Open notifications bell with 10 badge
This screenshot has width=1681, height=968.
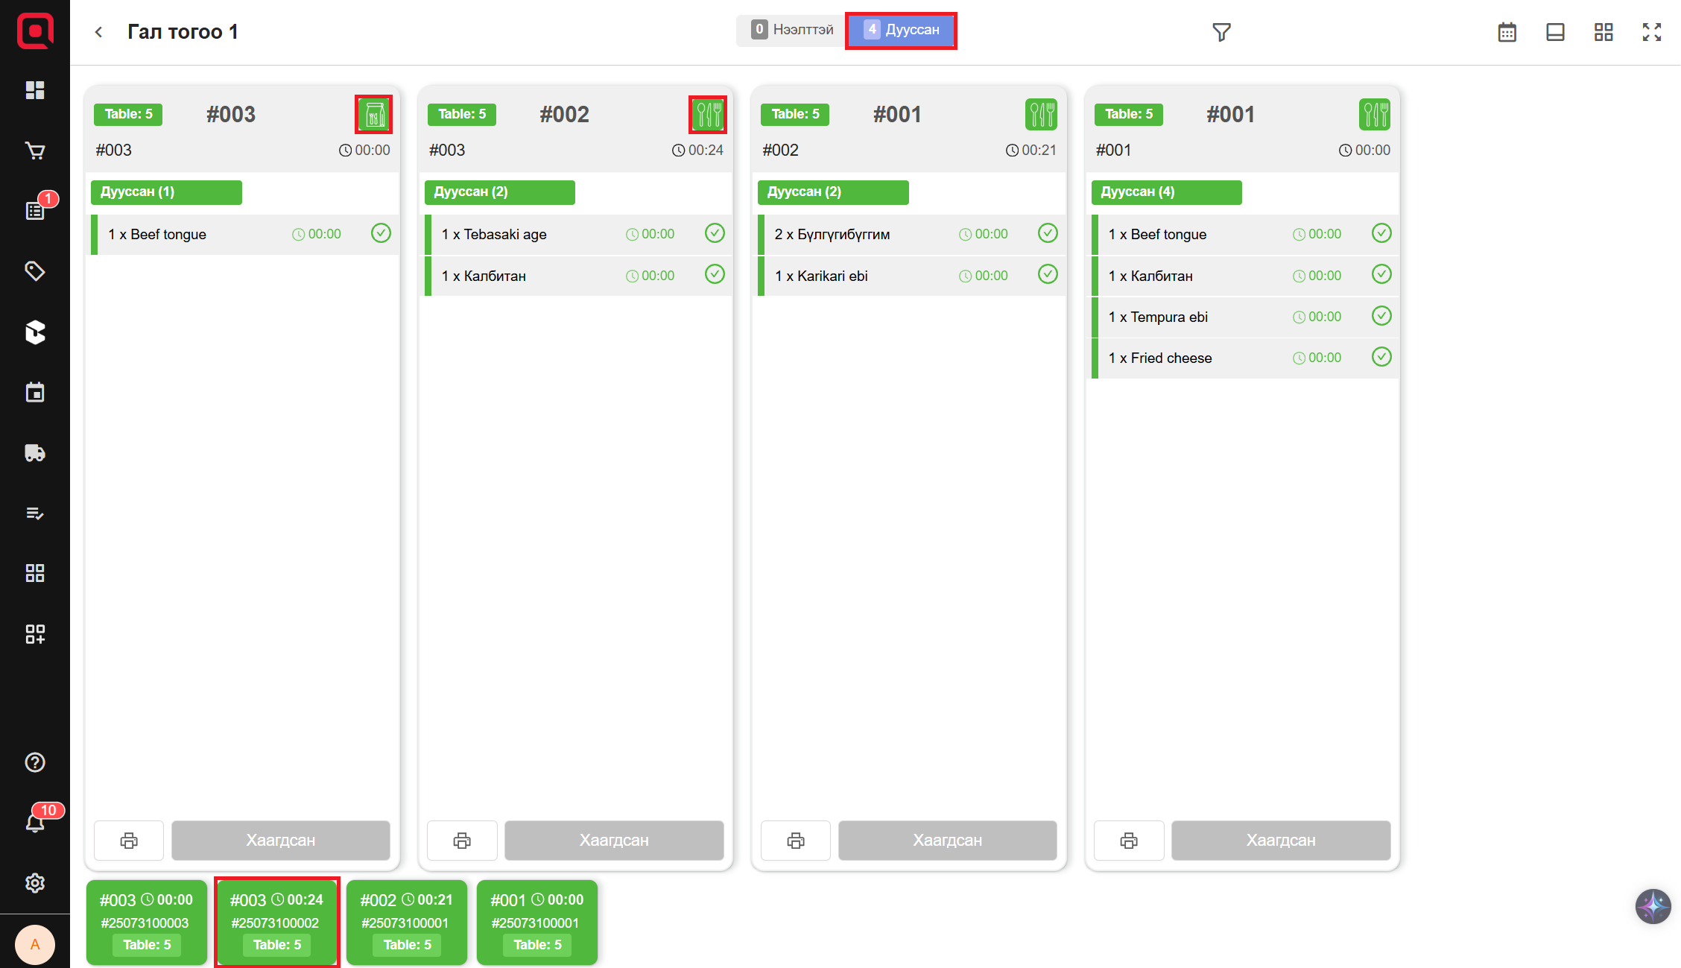pyautogui.click(x=35, y=822)
